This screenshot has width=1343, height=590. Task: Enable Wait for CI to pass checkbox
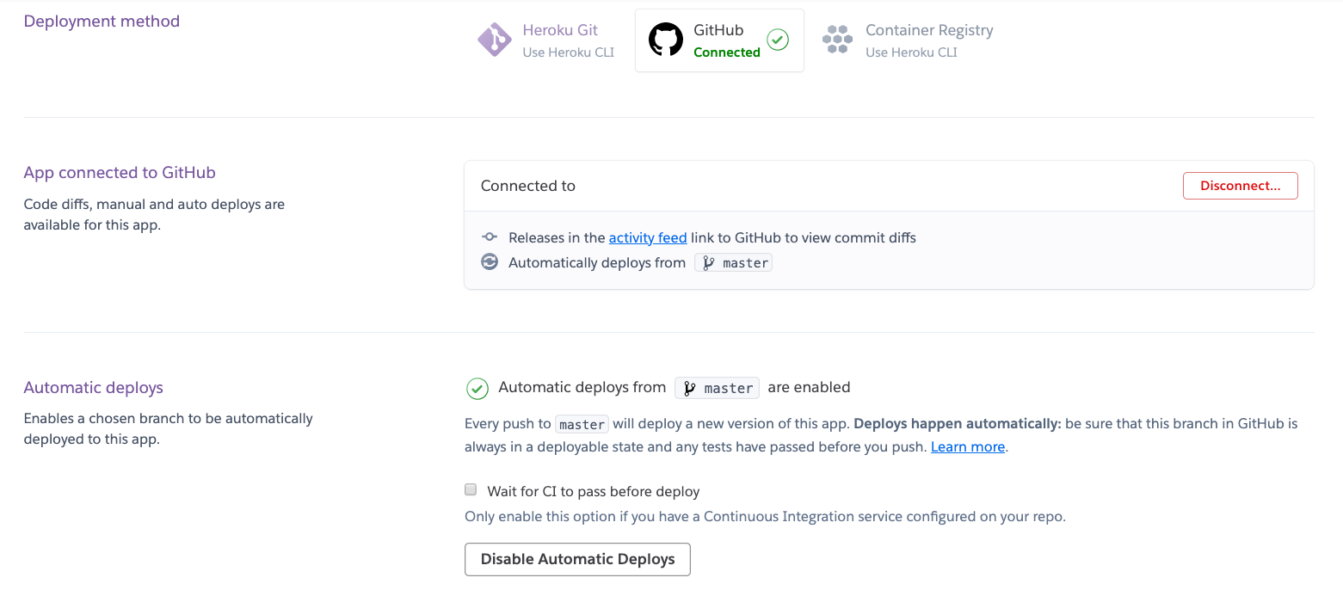[x=471, y=490]
